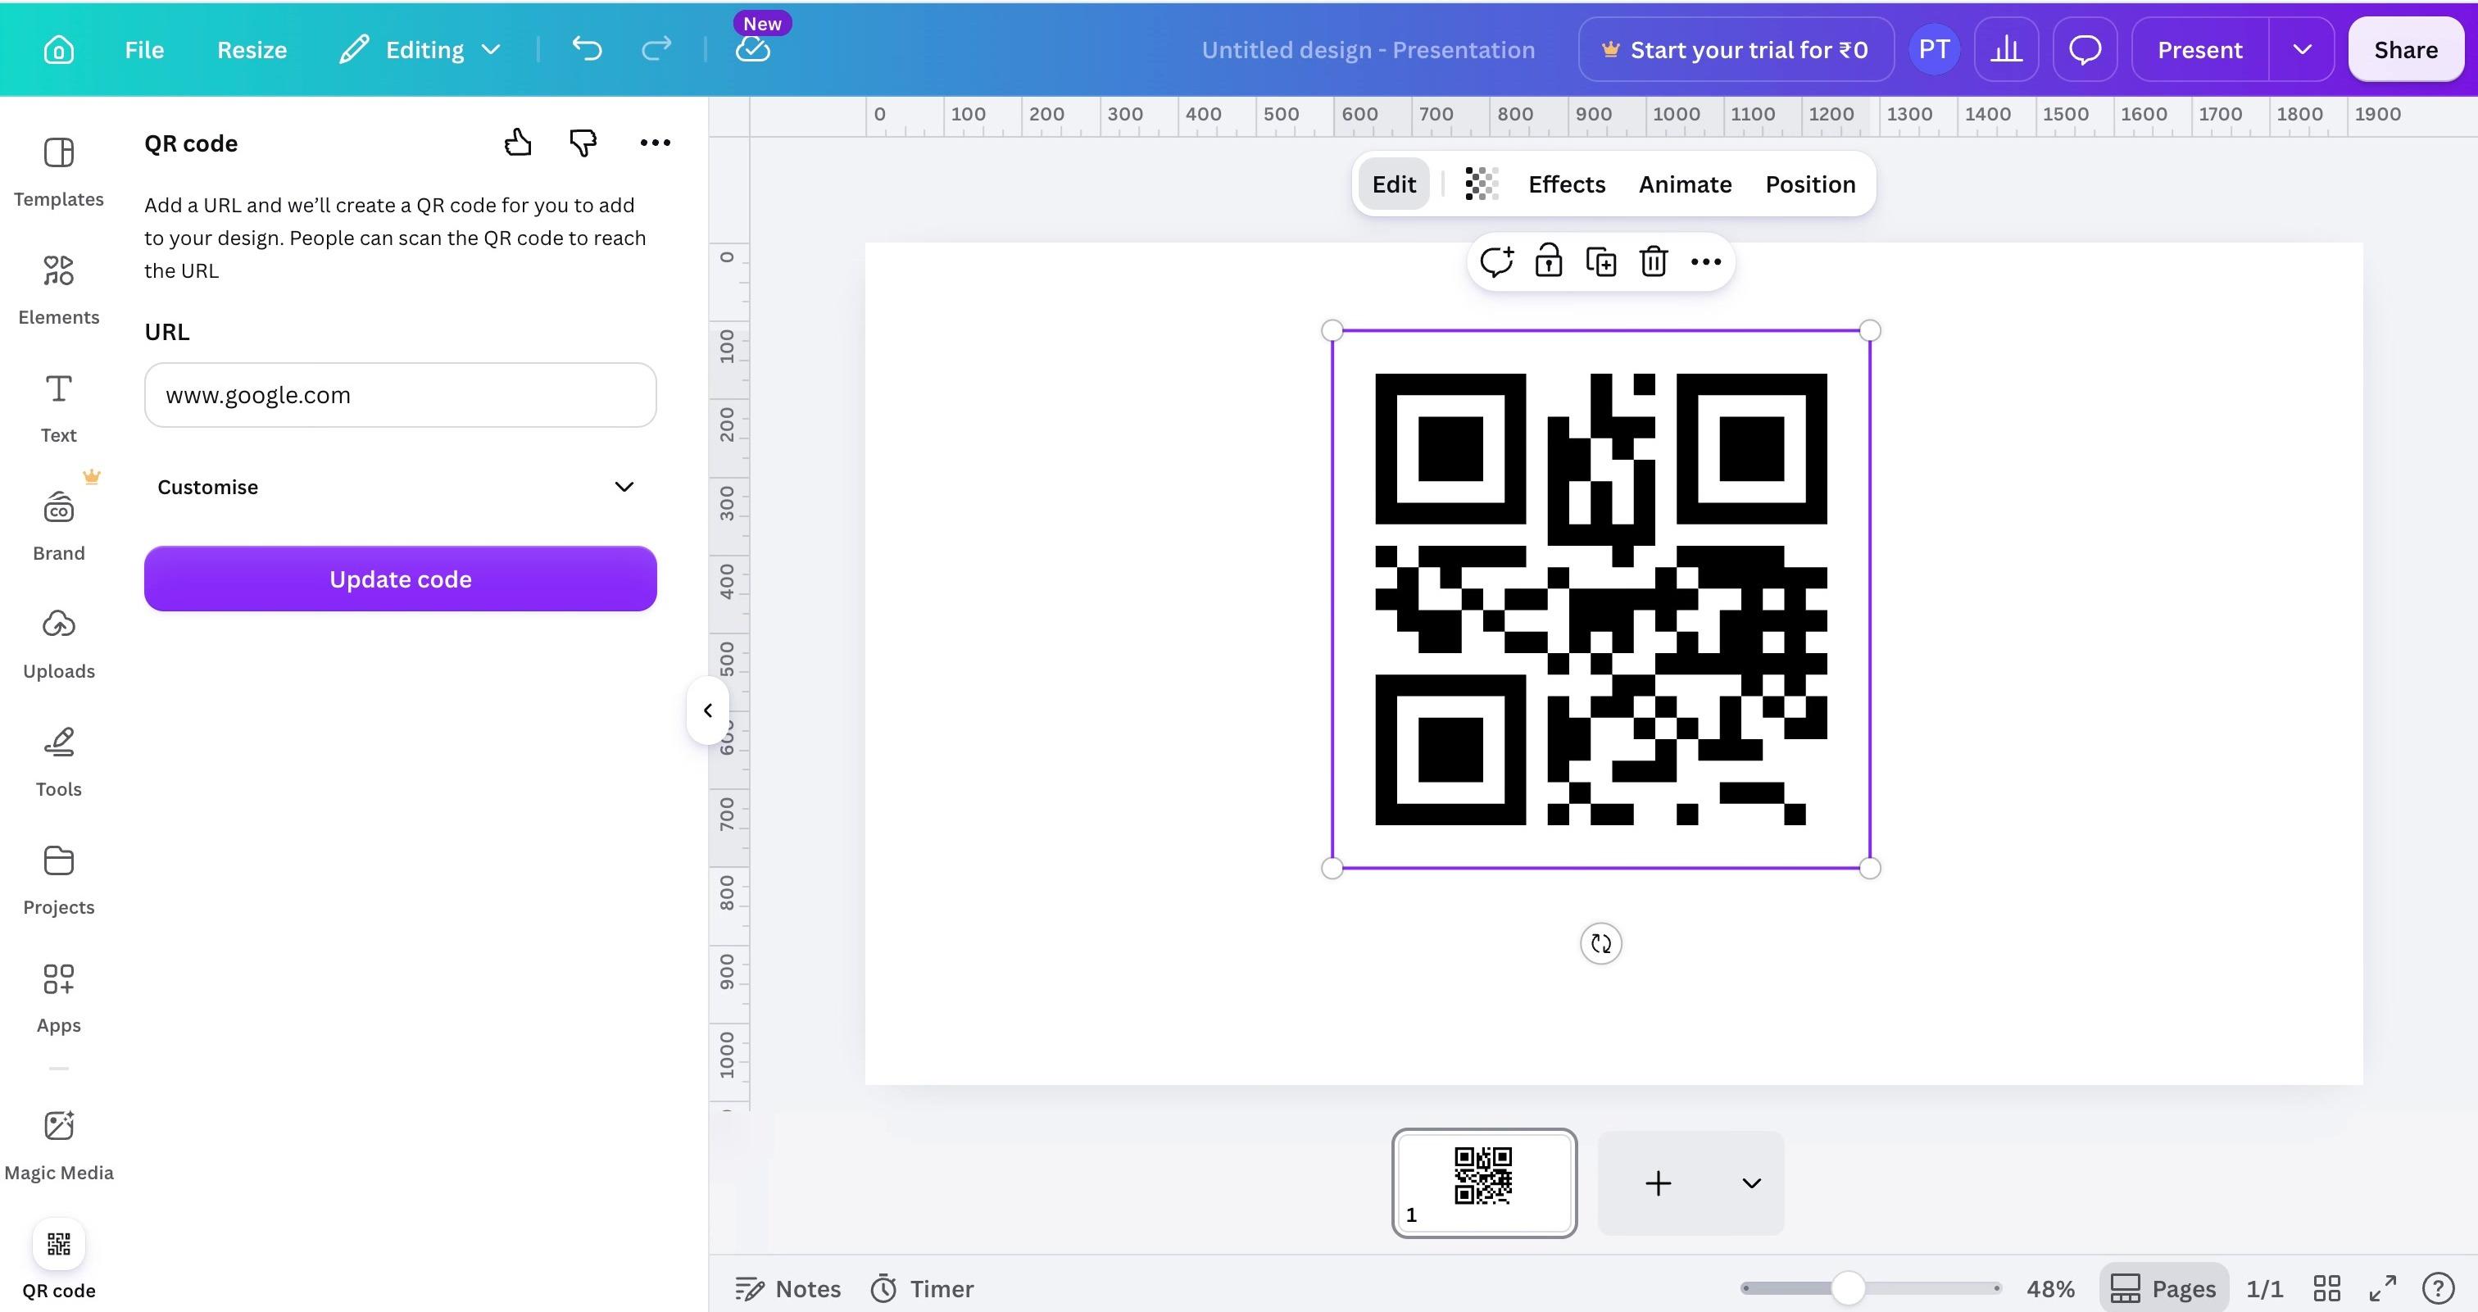This screenshot has height=1312, width=2478.
Task: Click the Present button
Action: 2199,49
